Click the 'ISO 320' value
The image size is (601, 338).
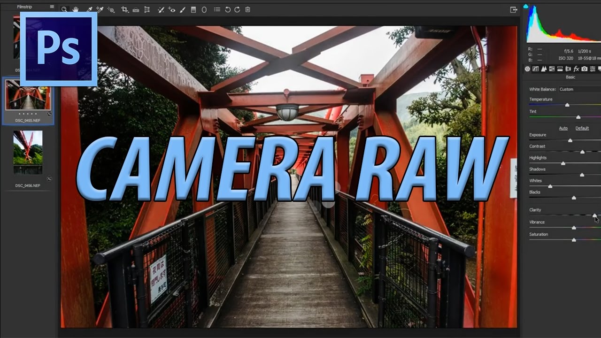[566, 58]
